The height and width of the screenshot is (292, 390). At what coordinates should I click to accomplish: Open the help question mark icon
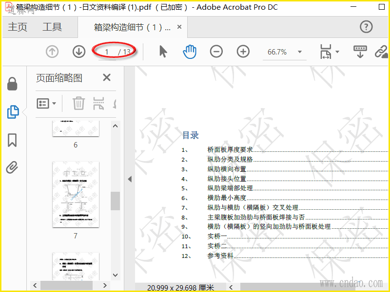[x=366, y=27]
